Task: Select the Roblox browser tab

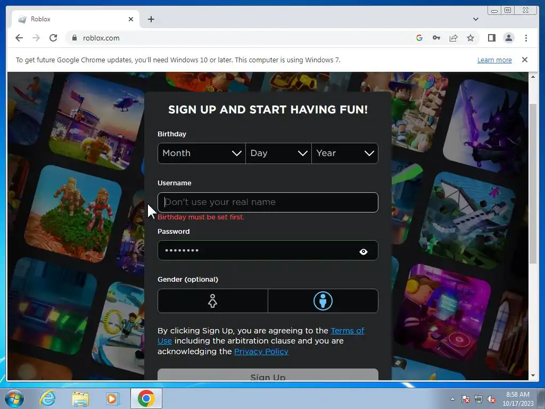Action: [x=76, y=19]
